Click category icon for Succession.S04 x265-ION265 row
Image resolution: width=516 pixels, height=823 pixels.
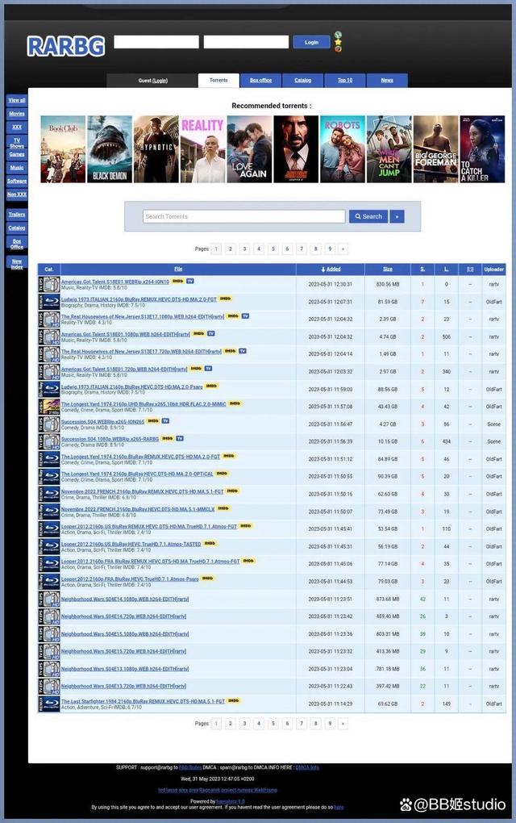click(x=48, y=424)
